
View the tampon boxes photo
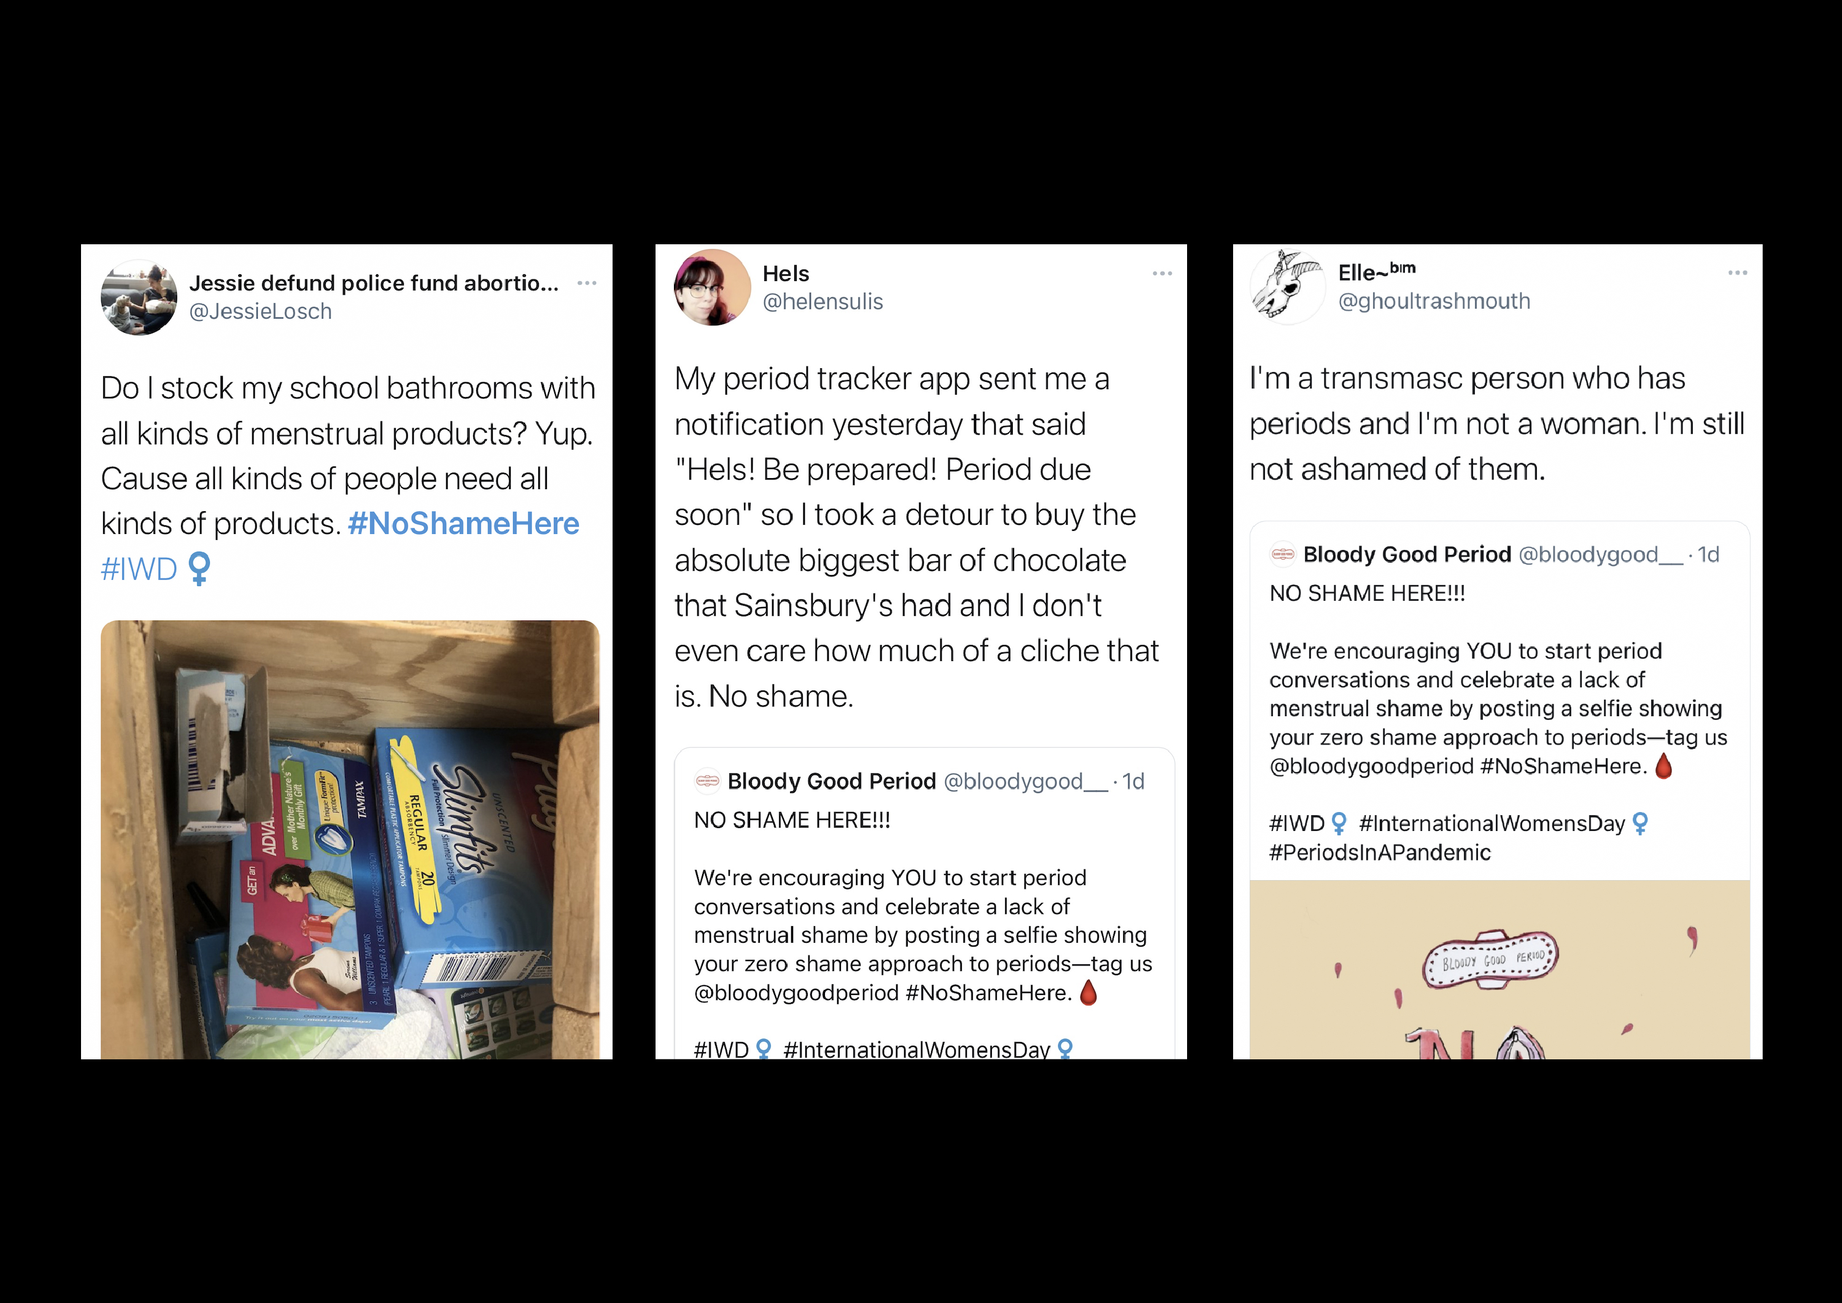pos(350,839)
